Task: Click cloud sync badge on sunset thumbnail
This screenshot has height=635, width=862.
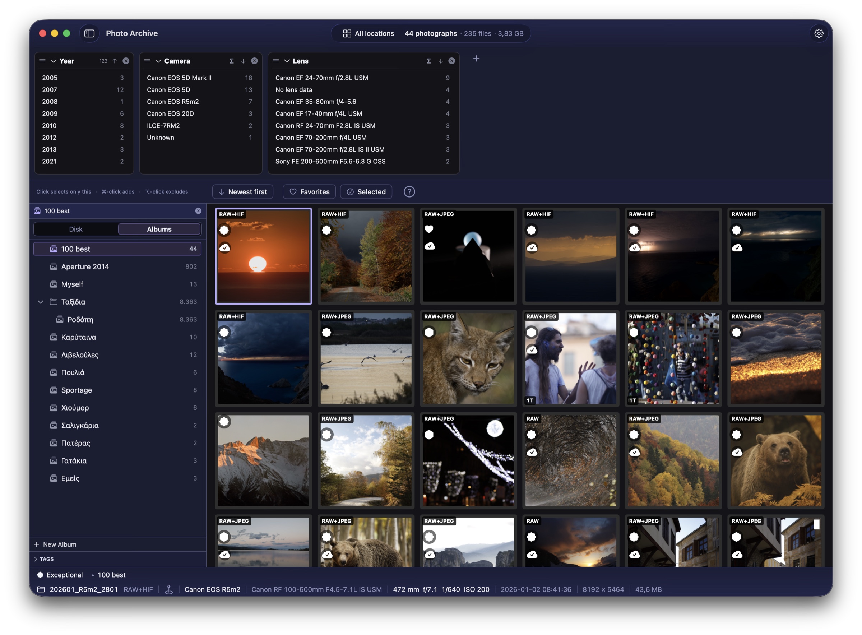Action: click(x=224, y=247)
